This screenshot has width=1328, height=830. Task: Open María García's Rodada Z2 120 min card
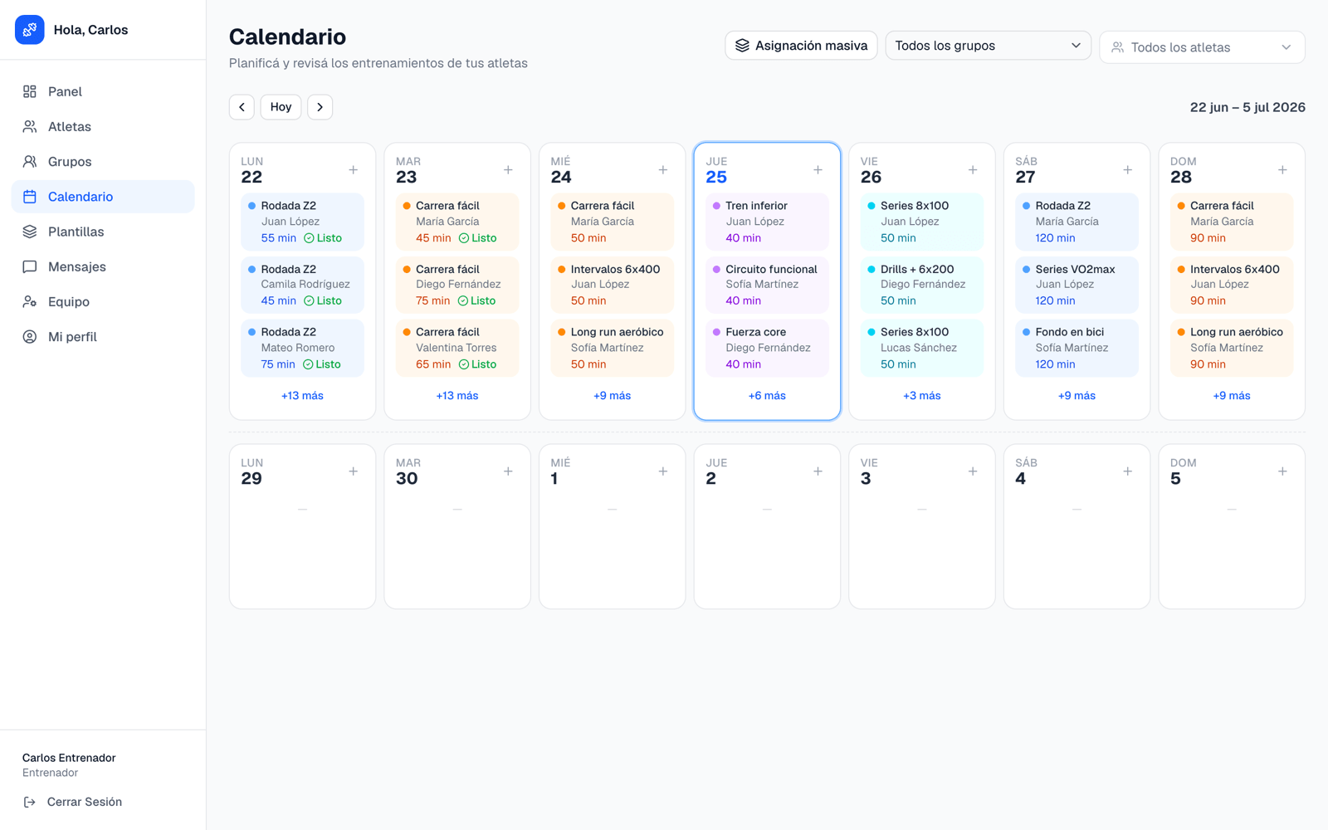(x=1077, y=222)
